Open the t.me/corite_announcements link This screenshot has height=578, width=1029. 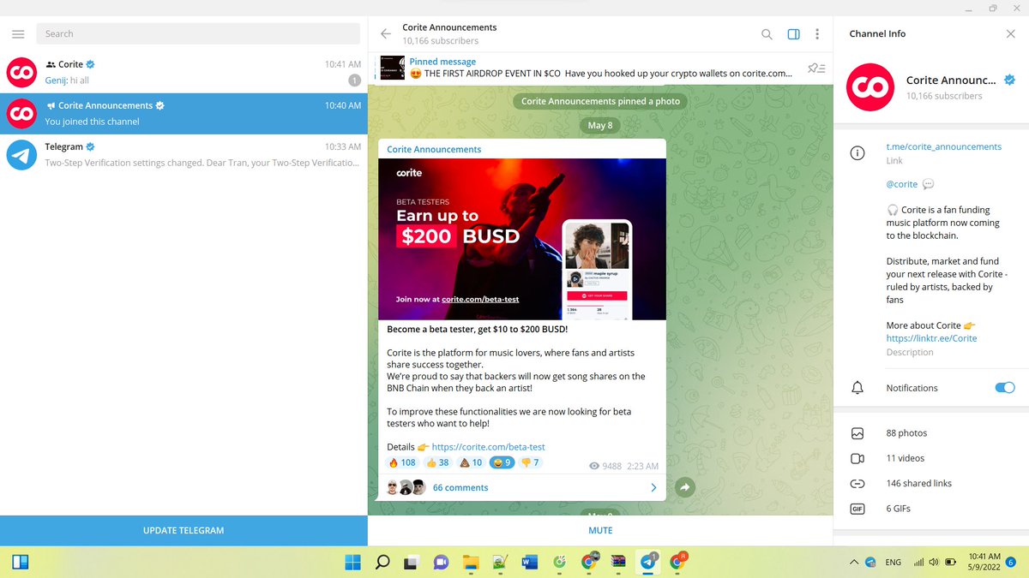[x=943, y=146]
